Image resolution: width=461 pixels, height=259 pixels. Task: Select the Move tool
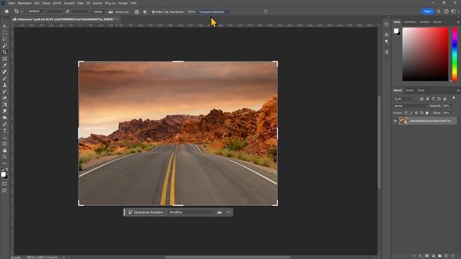[x=4, y=26]
